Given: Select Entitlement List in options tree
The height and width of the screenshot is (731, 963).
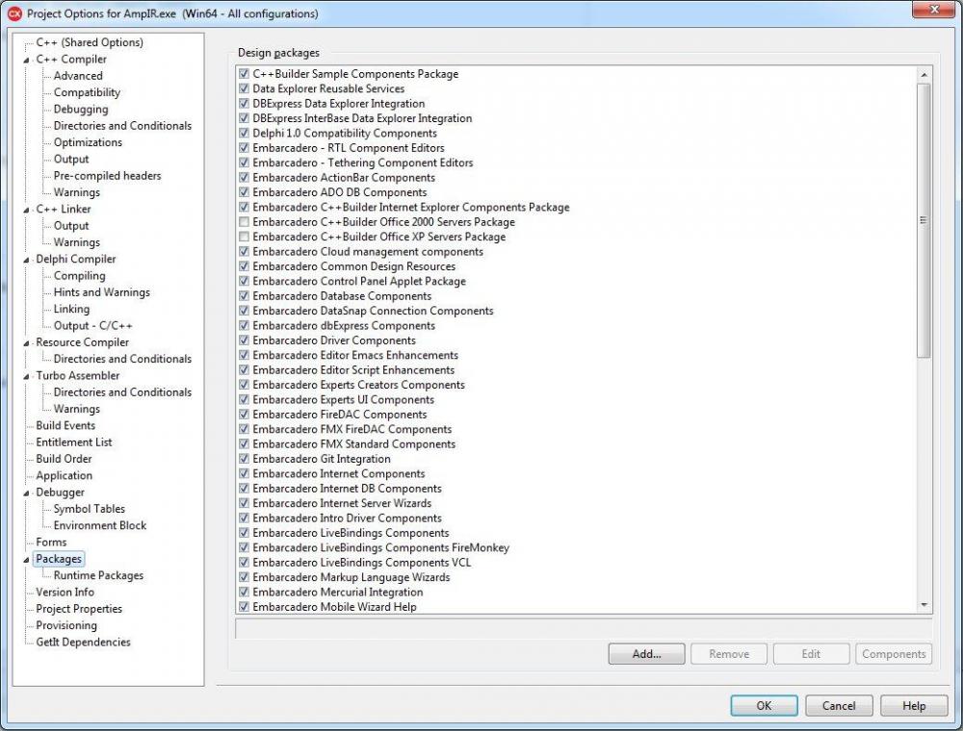Looking at the screenshot, I should pos(74,441).
